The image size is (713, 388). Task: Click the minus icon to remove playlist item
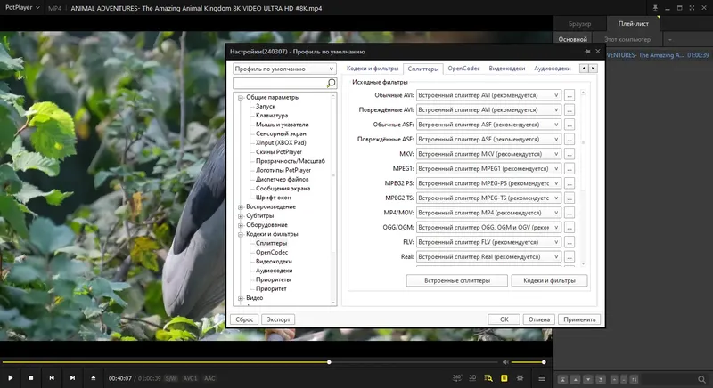coord(624,379)
